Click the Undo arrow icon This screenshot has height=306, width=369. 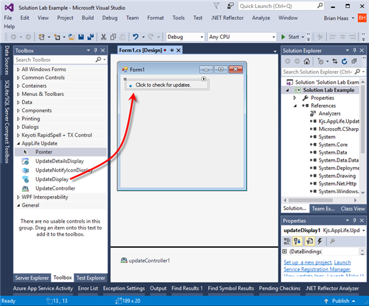coord(136,37)
